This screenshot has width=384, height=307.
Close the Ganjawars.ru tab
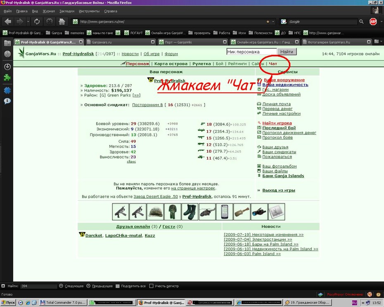click(153, 42)
